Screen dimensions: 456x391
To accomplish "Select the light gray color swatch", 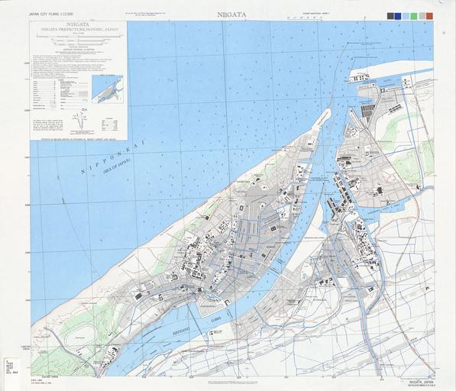I will 422,16.
